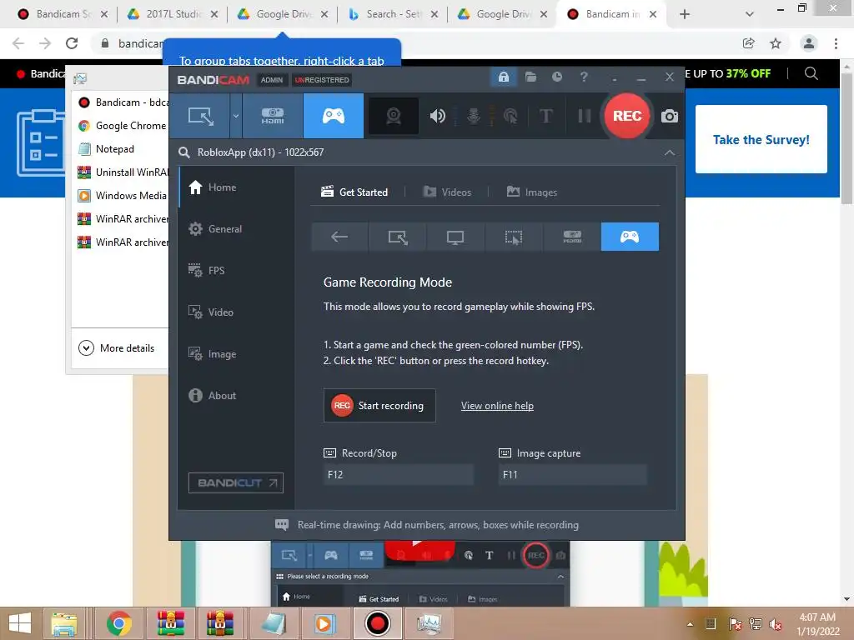Click the website search magnifier icon
This screenshot has height=640, width=854.
pos(811,73)
